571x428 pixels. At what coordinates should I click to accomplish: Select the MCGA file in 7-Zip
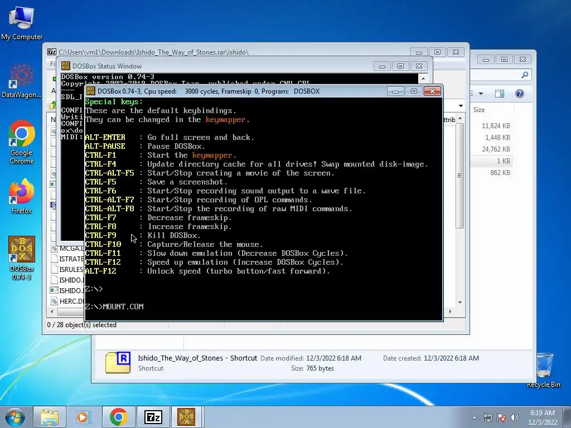tap(67, 248)
